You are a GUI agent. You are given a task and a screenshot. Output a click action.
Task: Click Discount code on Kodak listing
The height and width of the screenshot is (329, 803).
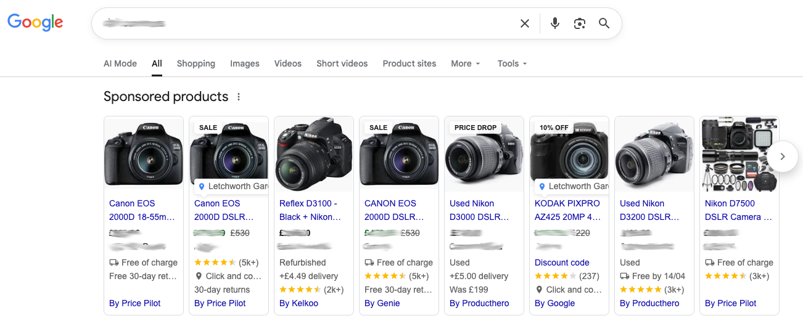[562, 262]
